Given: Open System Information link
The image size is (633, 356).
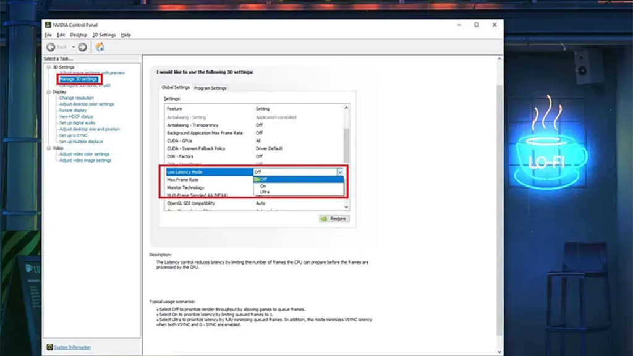Looking at the screenshot, I should click(x=73, y=347).
